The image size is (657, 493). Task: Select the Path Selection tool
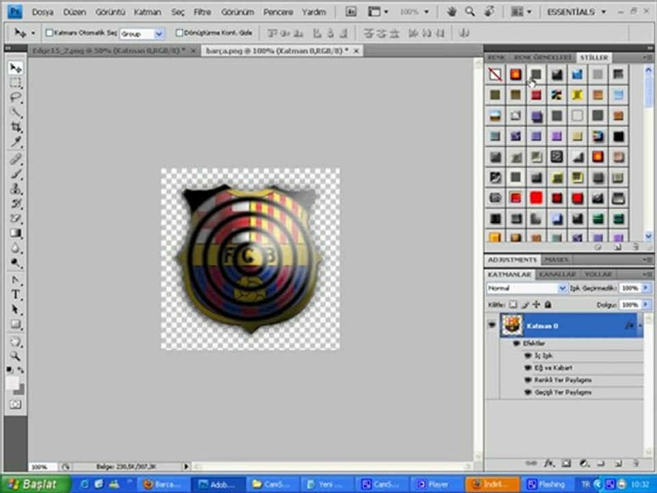click(x=16, y=309)
